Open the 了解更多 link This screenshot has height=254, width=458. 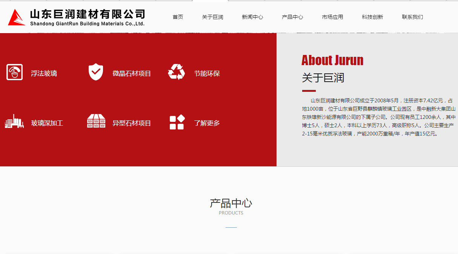click(207, 123)
